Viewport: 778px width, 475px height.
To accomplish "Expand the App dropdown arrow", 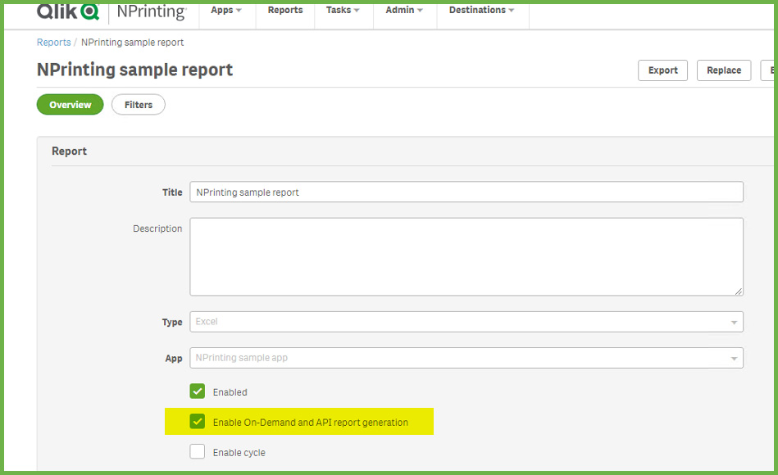I will [x=734, y=359].
